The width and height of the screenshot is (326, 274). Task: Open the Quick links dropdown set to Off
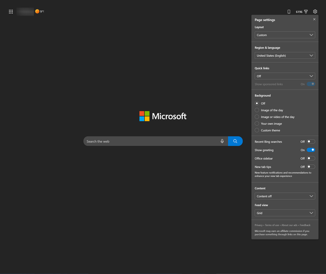(x=285, y=76)
